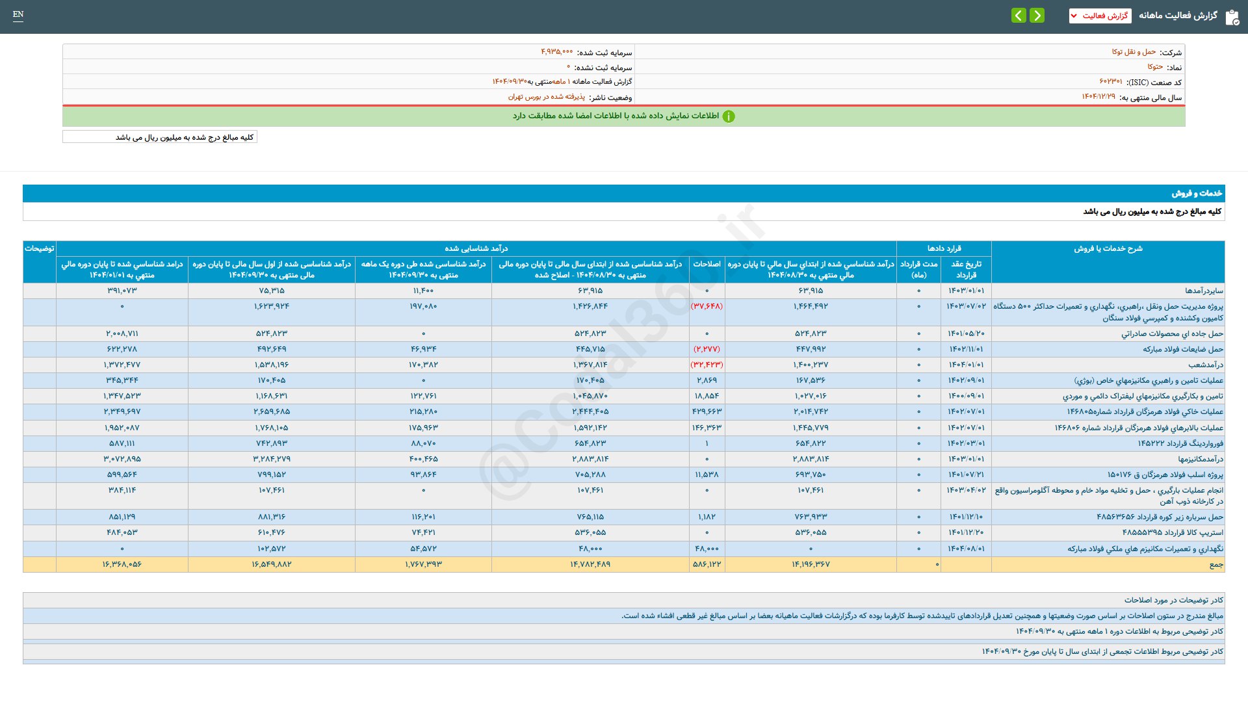Click the green info icon in the banner

click(x=729, y=116)
